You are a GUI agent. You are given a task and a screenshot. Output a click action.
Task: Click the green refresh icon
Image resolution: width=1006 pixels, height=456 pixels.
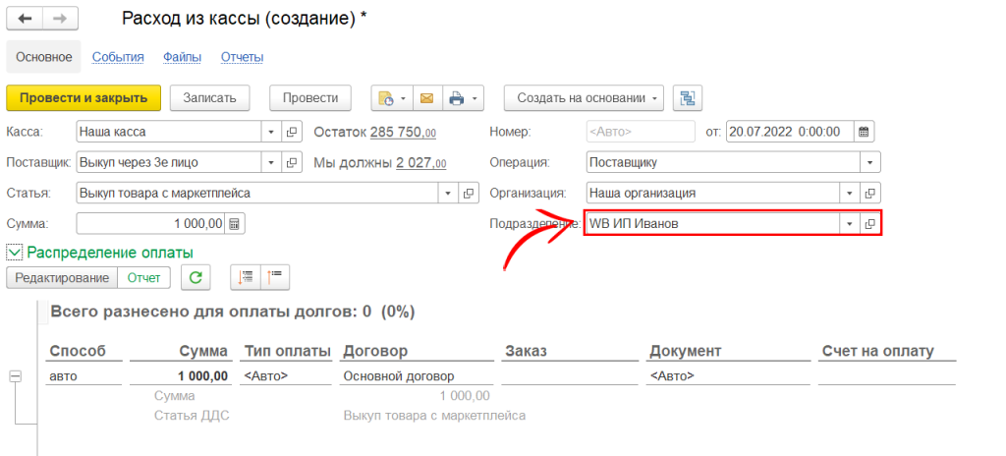pyautogui.click(x=196, y=278)
